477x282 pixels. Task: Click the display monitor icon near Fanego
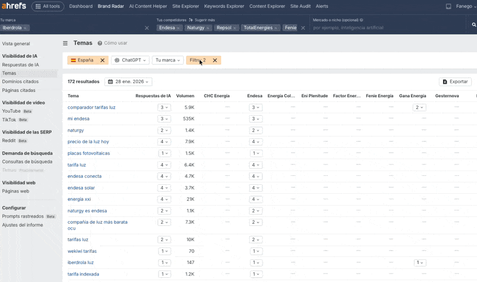tap(448, 6)
